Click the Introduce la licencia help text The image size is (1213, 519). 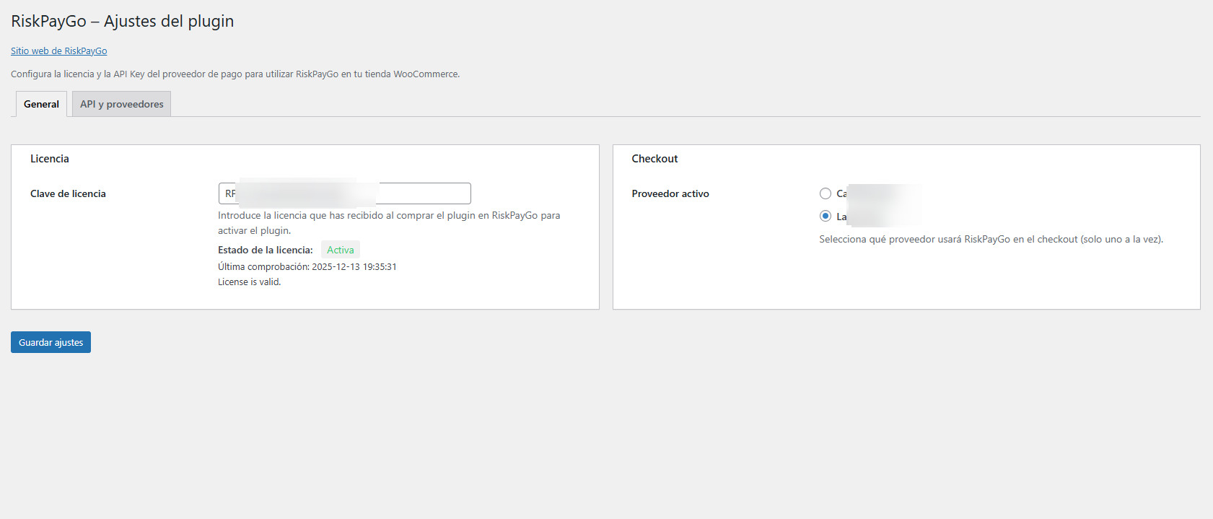tap(388, 216)
